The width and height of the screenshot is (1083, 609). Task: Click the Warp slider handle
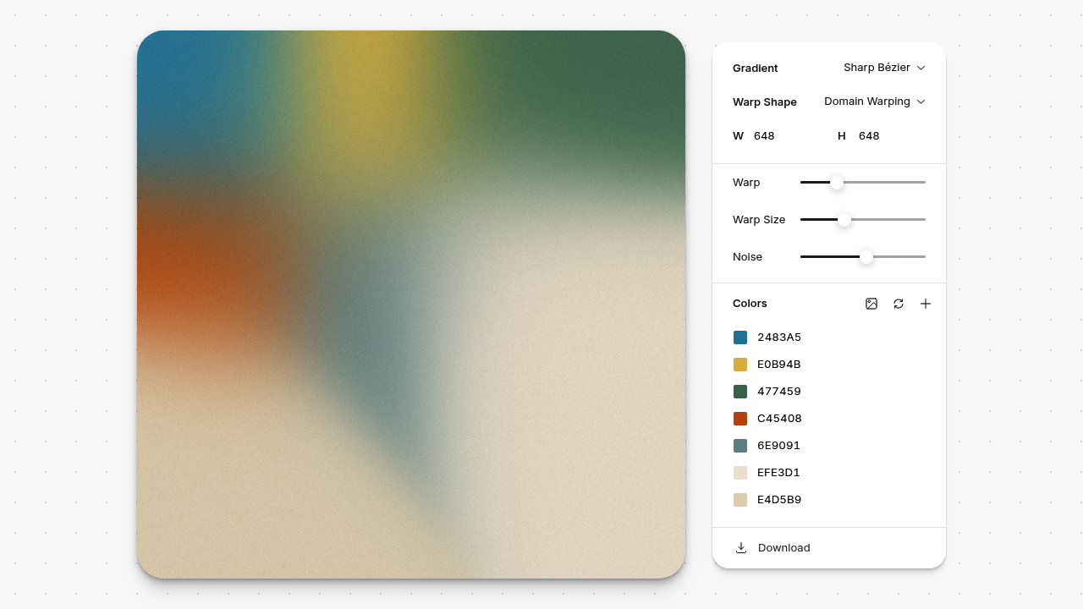point(836,183)
